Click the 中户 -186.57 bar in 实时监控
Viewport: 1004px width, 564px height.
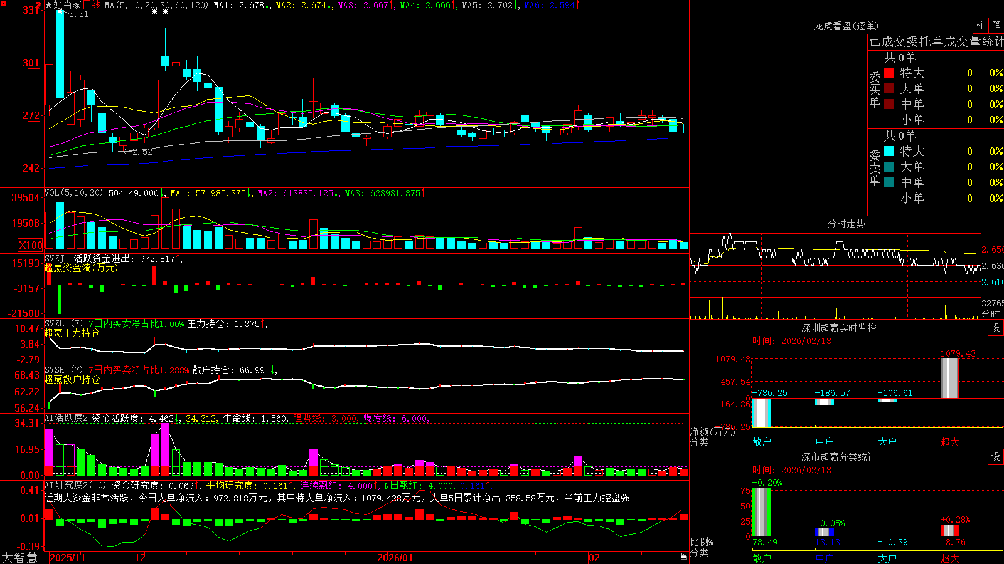pyautogui.click(x=825, y=402)
